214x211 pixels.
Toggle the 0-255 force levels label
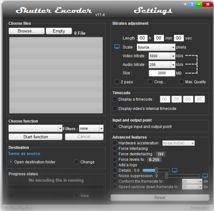tap(154, 160)
